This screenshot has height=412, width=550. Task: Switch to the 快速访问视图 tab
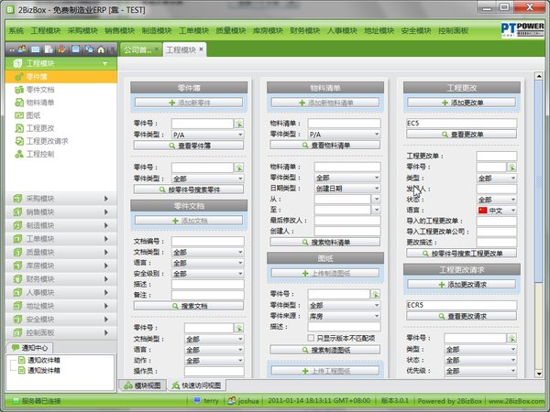(197, 385)
